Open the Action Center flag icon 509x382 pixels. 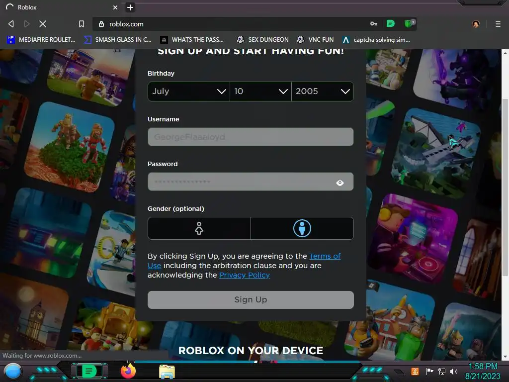click(429, 371)
